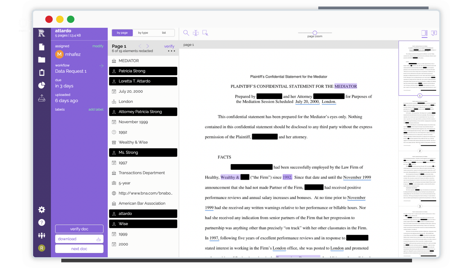The height and width of the screenshot is (269, 472).
Task: Toggle redaction of July 20, 2000 element
Action: (x=143, y=91)
